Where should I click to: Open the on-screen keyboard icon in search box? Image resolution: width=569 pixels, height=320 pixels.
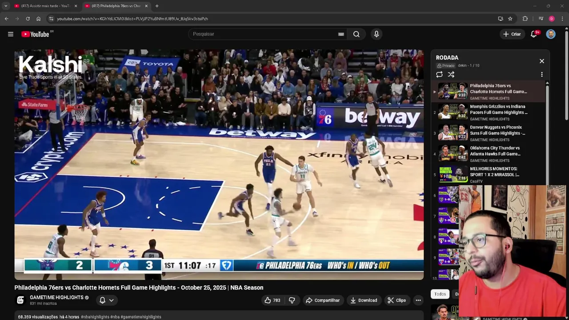tap(341, 34)
